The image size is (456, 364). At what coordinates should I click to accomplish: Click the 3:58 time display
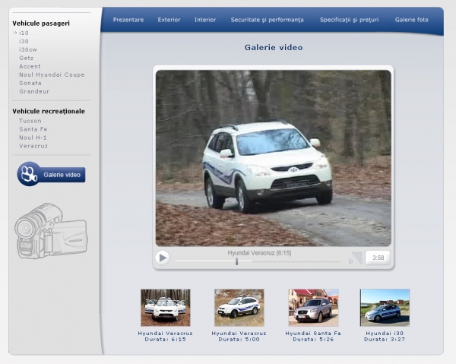pos(378,258)
